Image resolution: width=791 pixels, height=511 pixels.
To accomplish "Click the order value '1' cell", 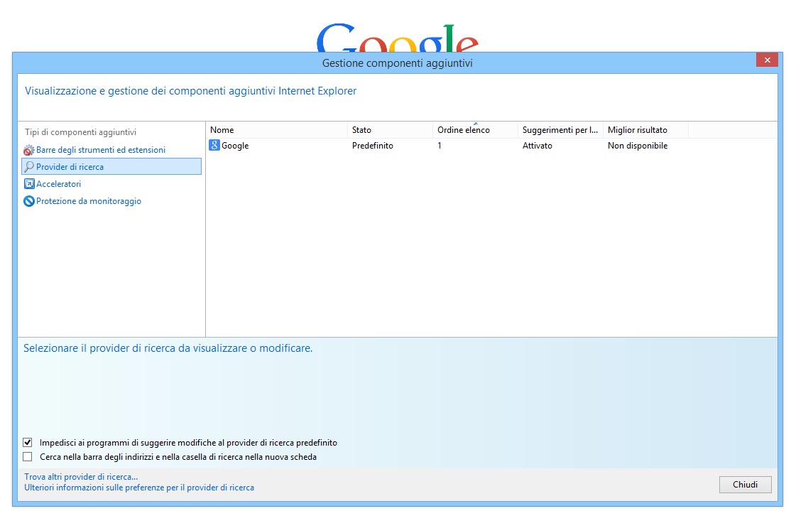I will point(440,146).
